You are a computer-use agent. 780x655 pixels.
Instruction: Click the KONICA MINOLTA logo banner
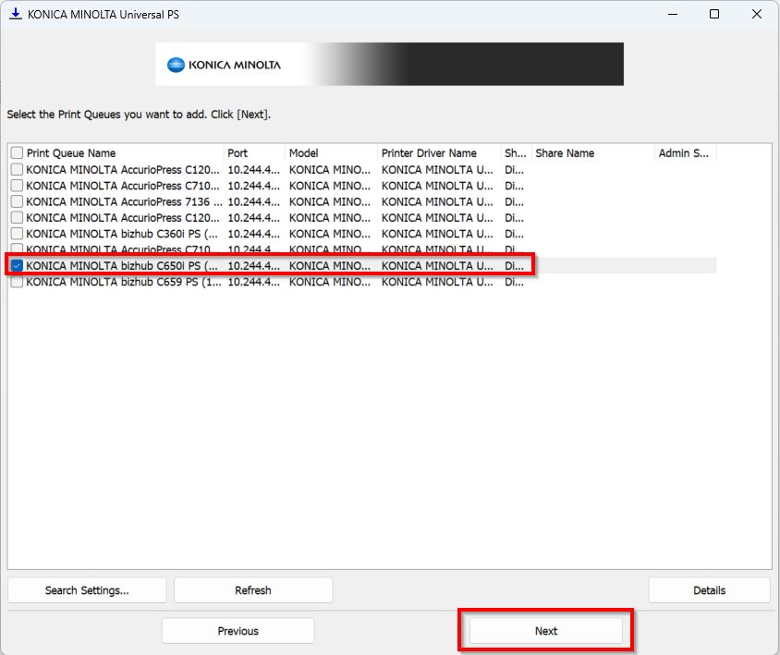(389, 64)
